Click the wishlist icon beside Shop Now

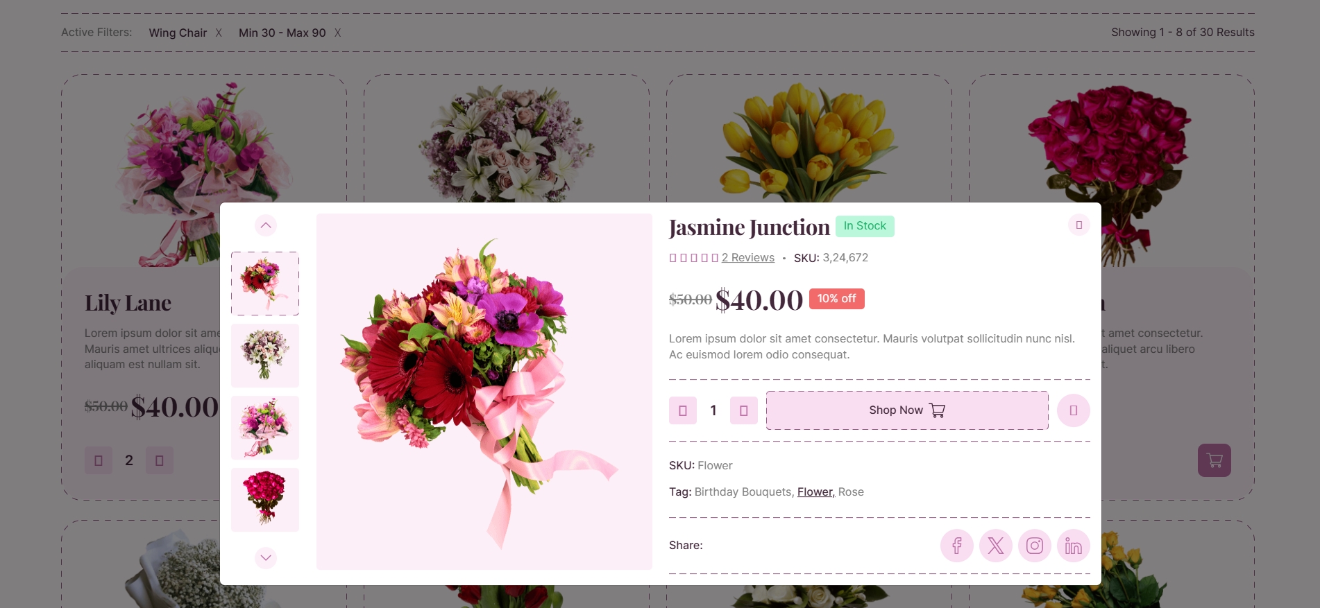click(x=1073, y=410)
